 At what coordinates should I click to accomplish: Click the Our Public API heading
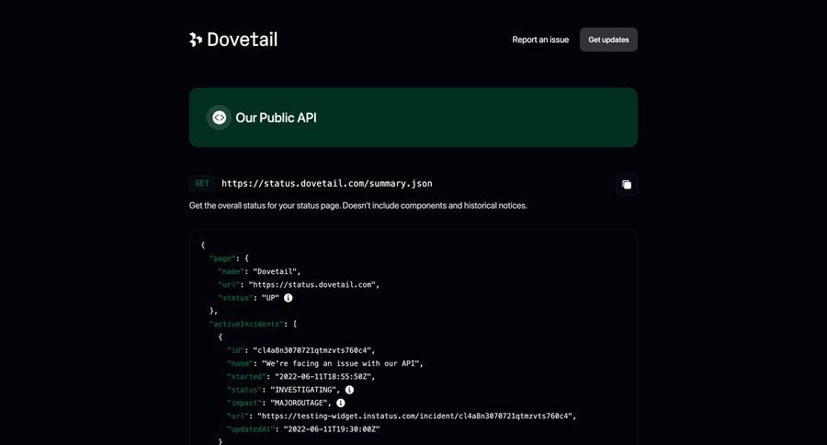276,118
